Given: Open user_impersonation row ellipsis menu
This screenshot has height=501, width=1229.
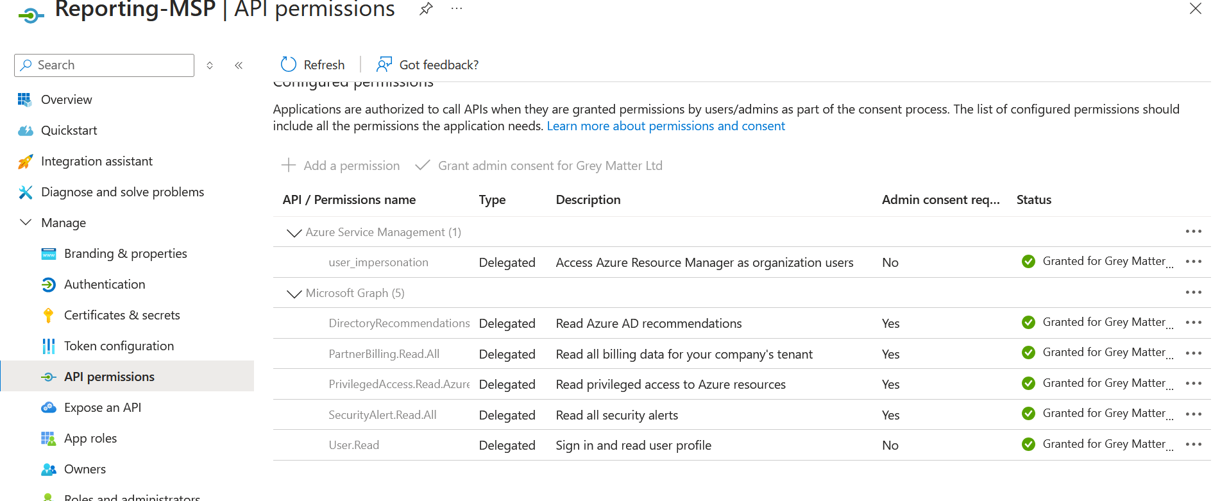Looking at the screenshot, I should click(1194, 261).
